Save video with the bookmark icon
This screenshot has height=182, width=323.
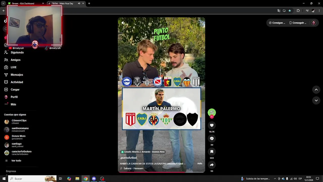click(212, 152)
